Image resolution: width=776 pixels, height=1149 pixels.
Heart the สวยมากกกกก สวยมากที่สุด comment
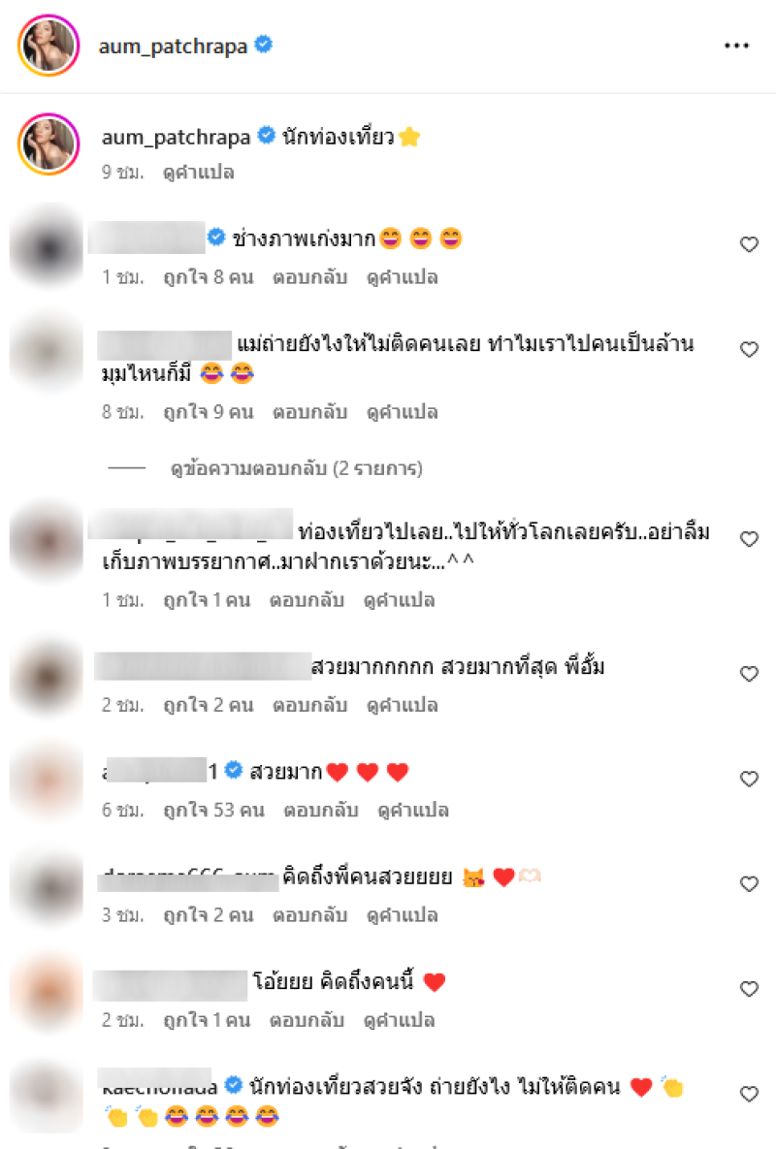pyautogui.click(x=749, y=674)
